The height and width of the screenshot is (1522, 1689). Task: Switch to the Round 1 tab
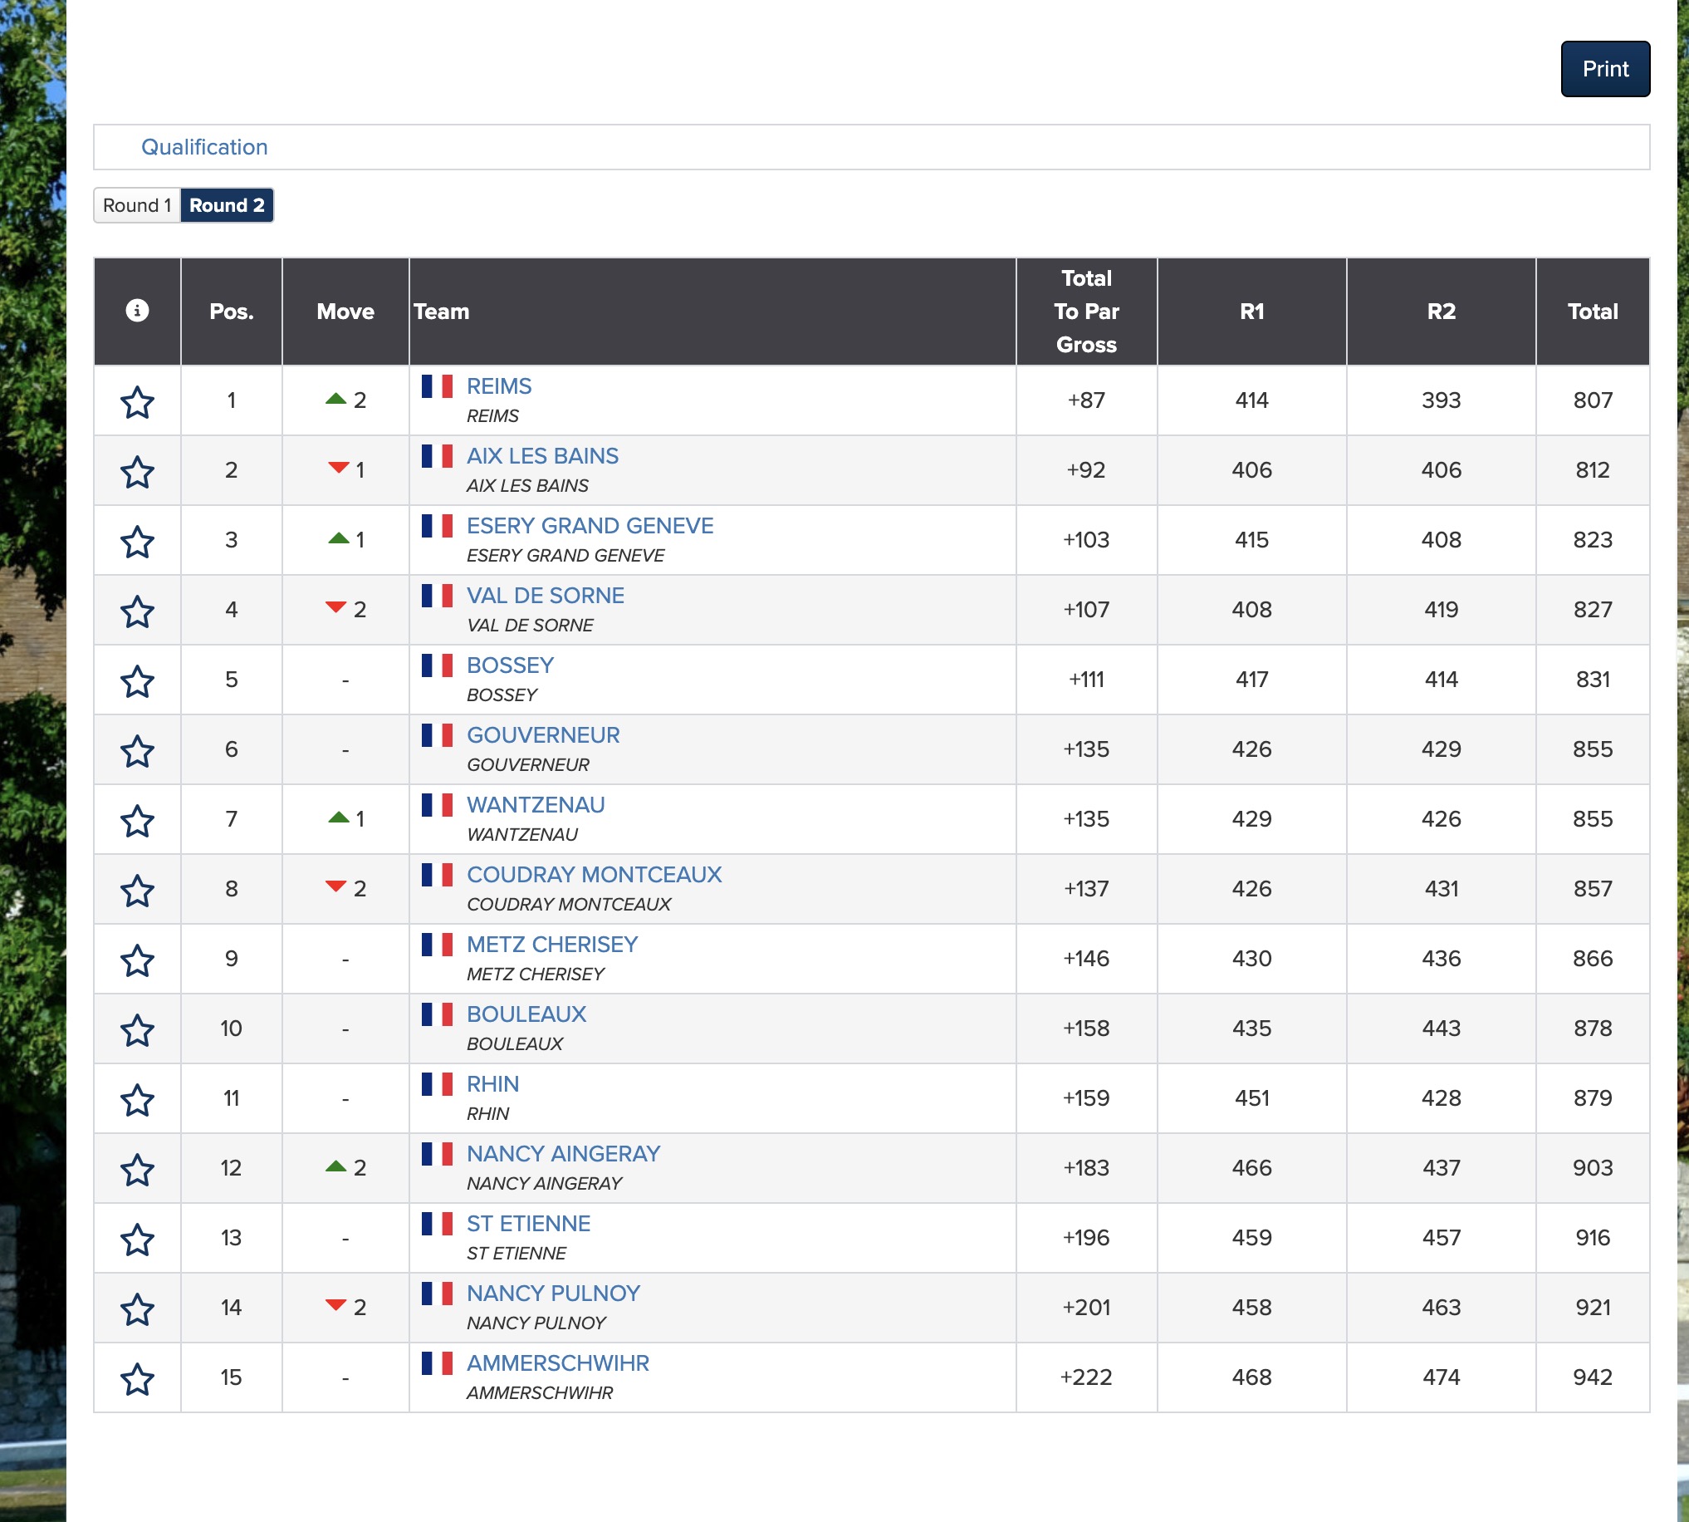click(x=137, y=206)
